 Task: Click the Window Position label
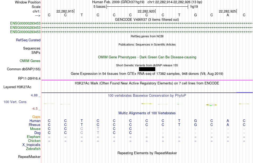(x=28, y=2)
